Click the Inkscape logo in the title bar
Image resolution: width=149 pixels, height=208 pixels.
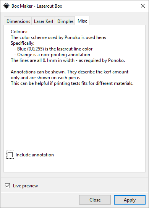(6, 6)
